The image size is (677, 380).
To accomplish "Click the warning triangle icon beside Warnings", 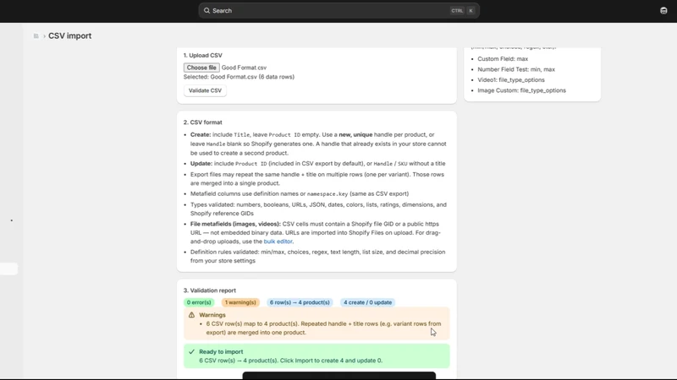I will pos(192,315).
